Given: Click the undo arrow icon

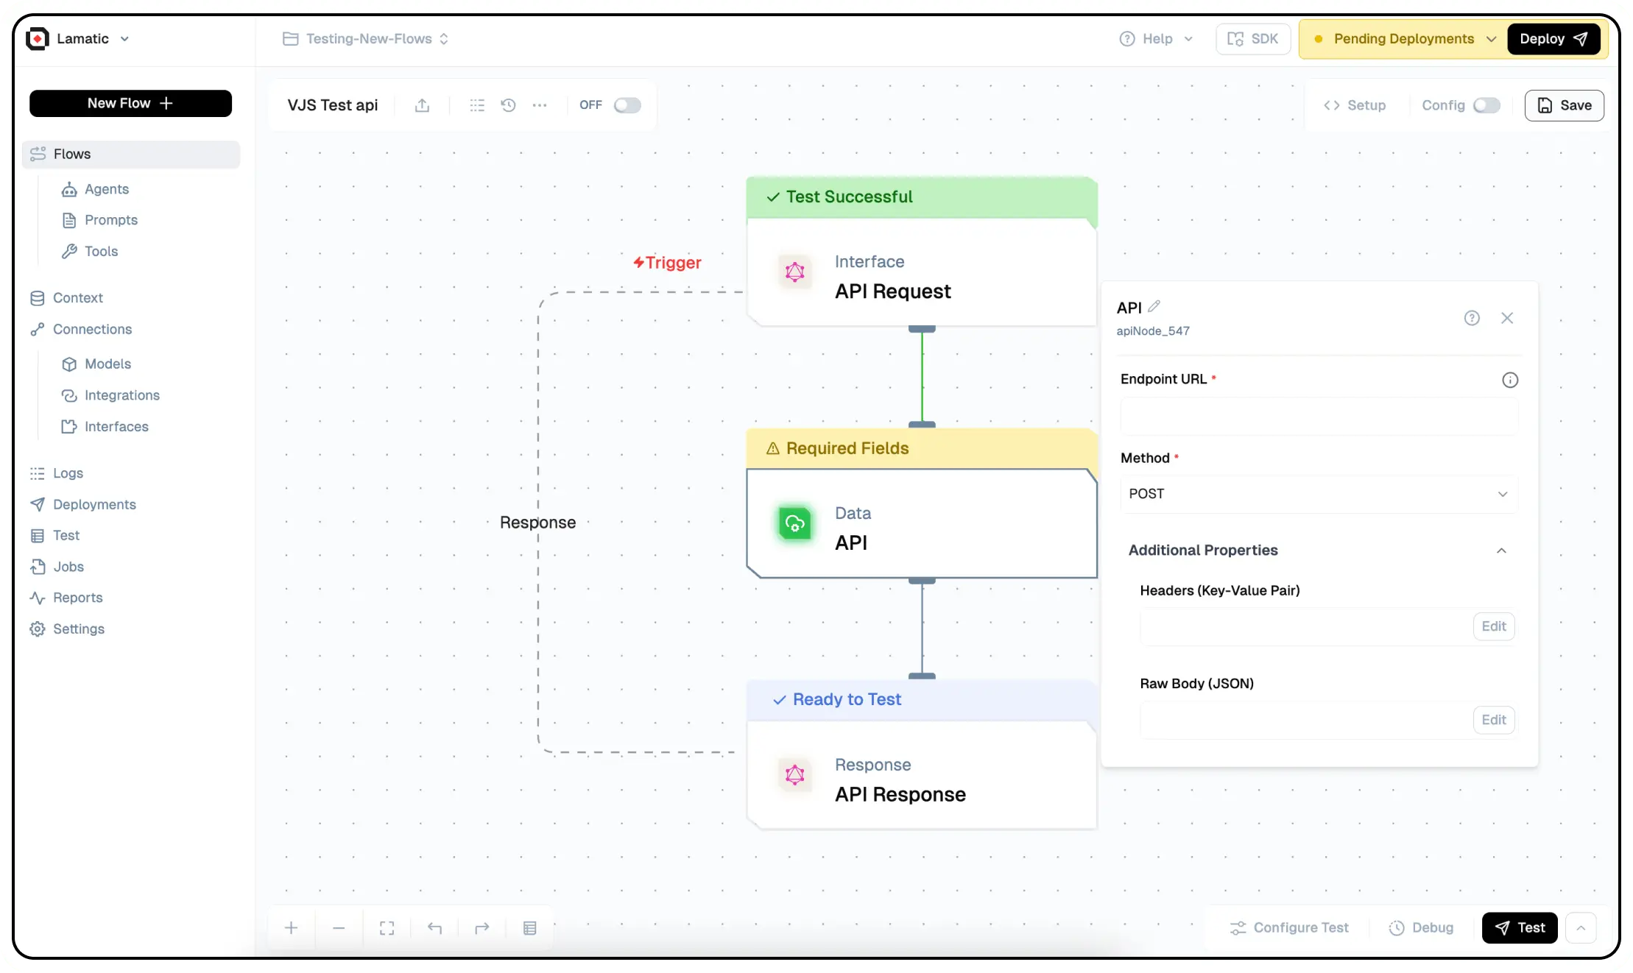Looking at the screenshot, I should point(434,928).
